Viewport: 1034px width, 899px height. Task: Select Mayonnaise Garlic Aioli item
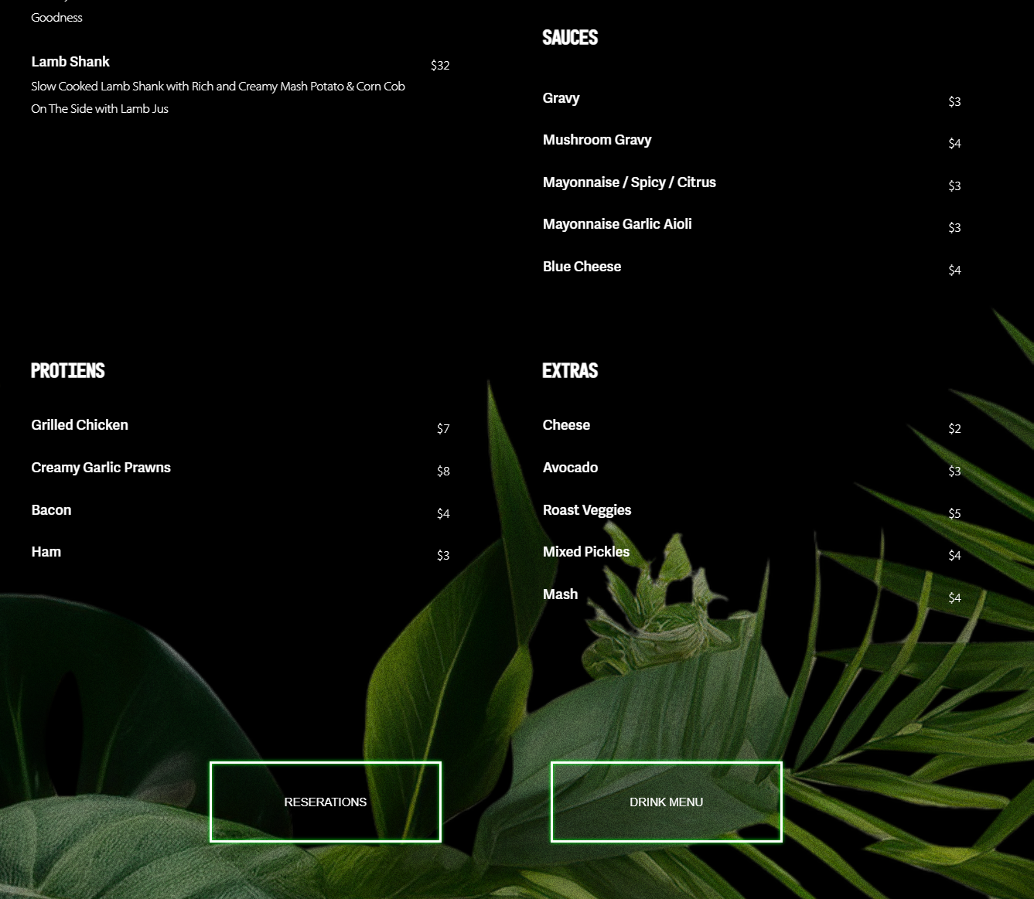pyautogui.click(x=617, y=224)
